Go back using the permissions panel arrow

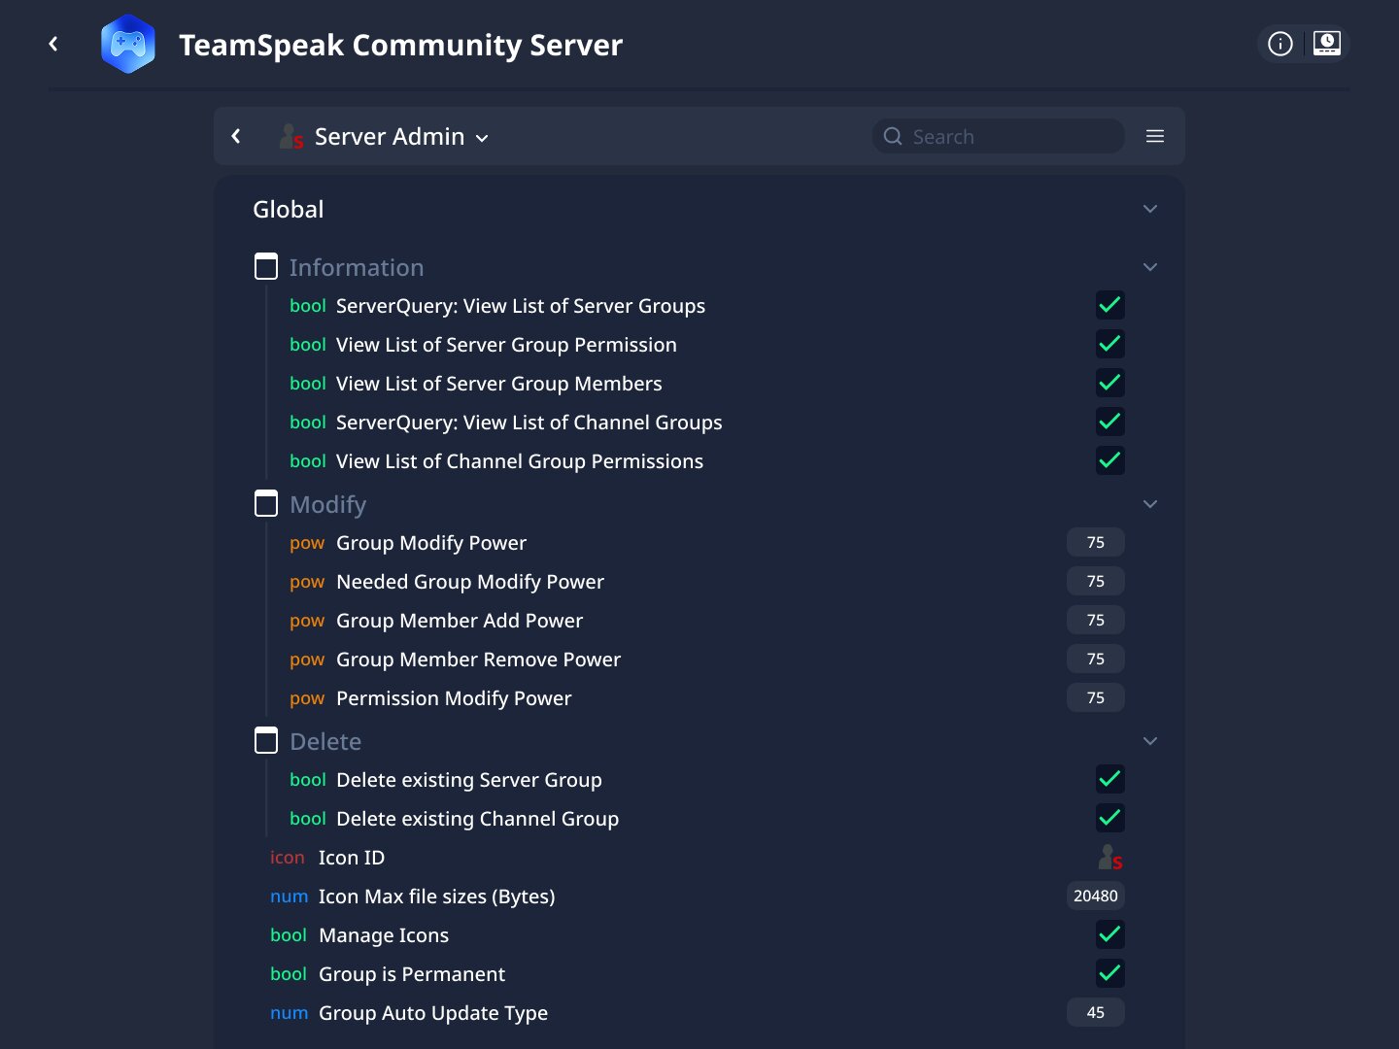coord(236,136)
